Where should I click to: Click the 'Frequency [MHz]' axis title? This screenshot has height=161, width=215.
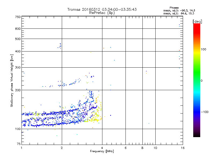tap(102, 151)
